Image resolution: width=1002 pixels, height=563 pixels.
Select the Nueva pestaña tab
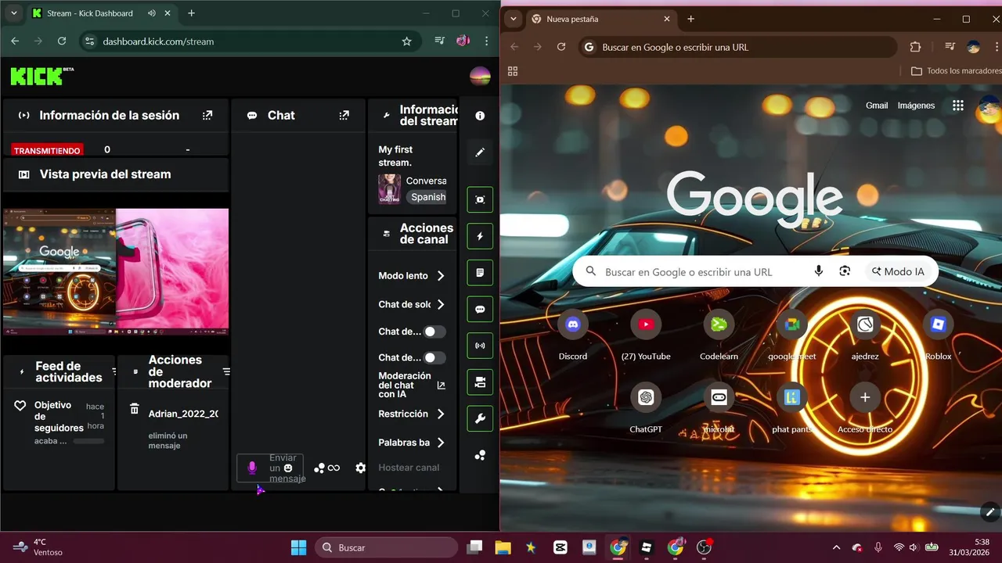601,19
